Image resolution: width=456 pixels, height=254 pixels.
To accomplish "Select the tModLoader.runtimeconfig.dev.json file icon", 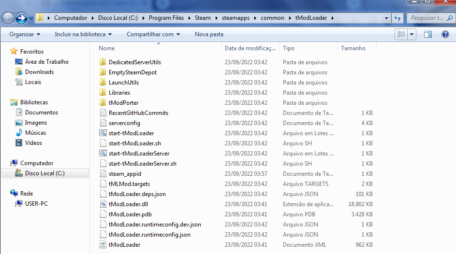I will [103, 225].
